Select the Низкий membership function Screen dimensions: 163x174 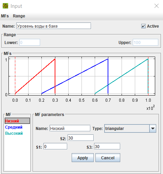pyautogui.click(x=17, y=121)
